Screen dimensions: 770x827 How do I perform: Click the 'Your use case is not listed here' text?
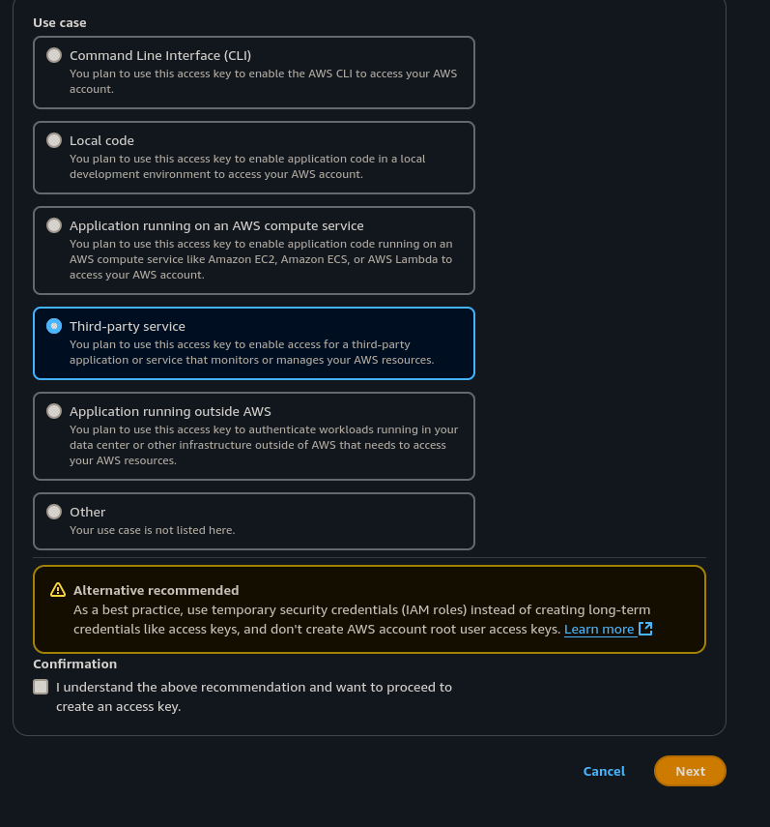152,530
